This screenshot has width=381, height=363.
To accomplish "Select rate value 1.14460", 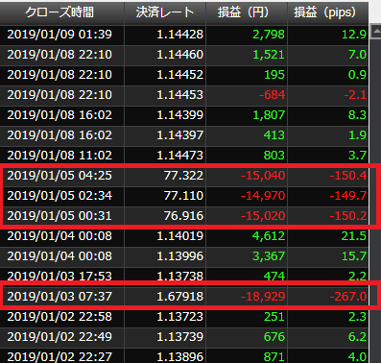I will pyautogui.click(x=179, y=54).
